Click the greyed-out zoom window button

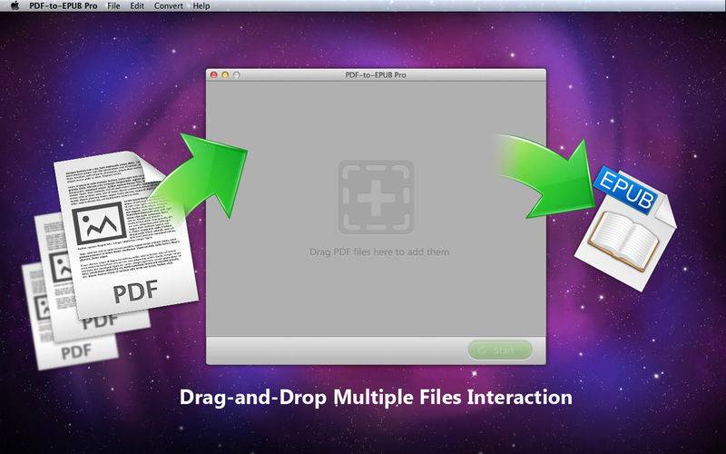tap(237, 74)
